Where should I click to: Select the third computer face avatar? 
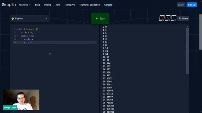174,18
